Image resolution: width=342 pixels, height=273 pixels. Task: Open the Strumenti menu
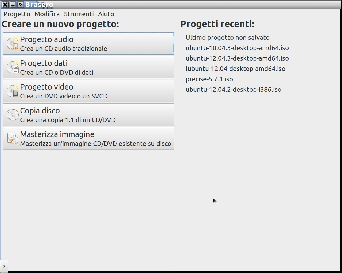(79, 14)
